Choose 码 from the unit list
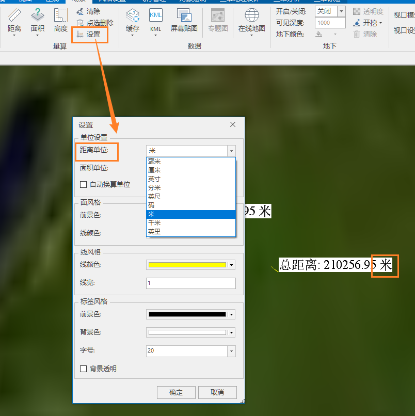 [191, 205]
